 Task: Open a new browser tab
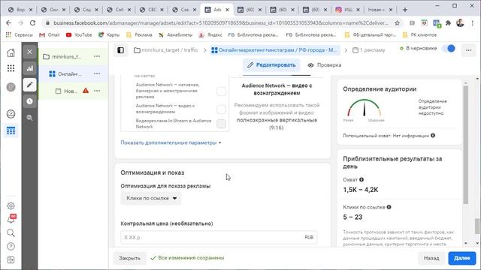pos(405,10)
